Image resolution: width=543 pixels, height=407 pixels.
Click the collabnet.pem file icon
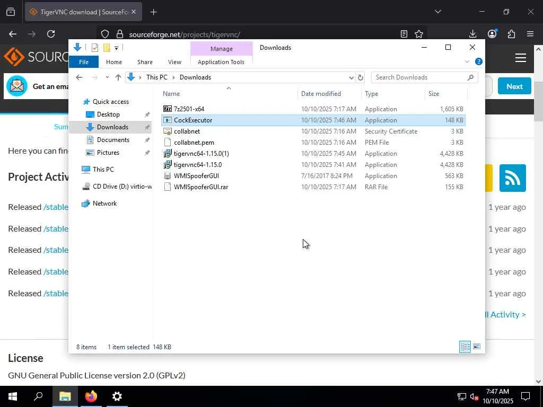pyautogui.click(x=167, y=142)
